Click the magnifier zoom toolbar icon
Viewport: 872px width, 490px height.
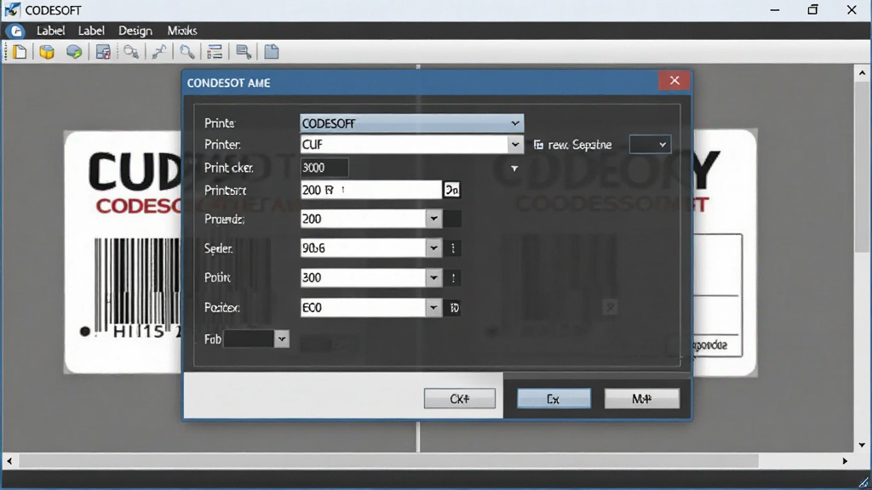(x=187, y=52)
